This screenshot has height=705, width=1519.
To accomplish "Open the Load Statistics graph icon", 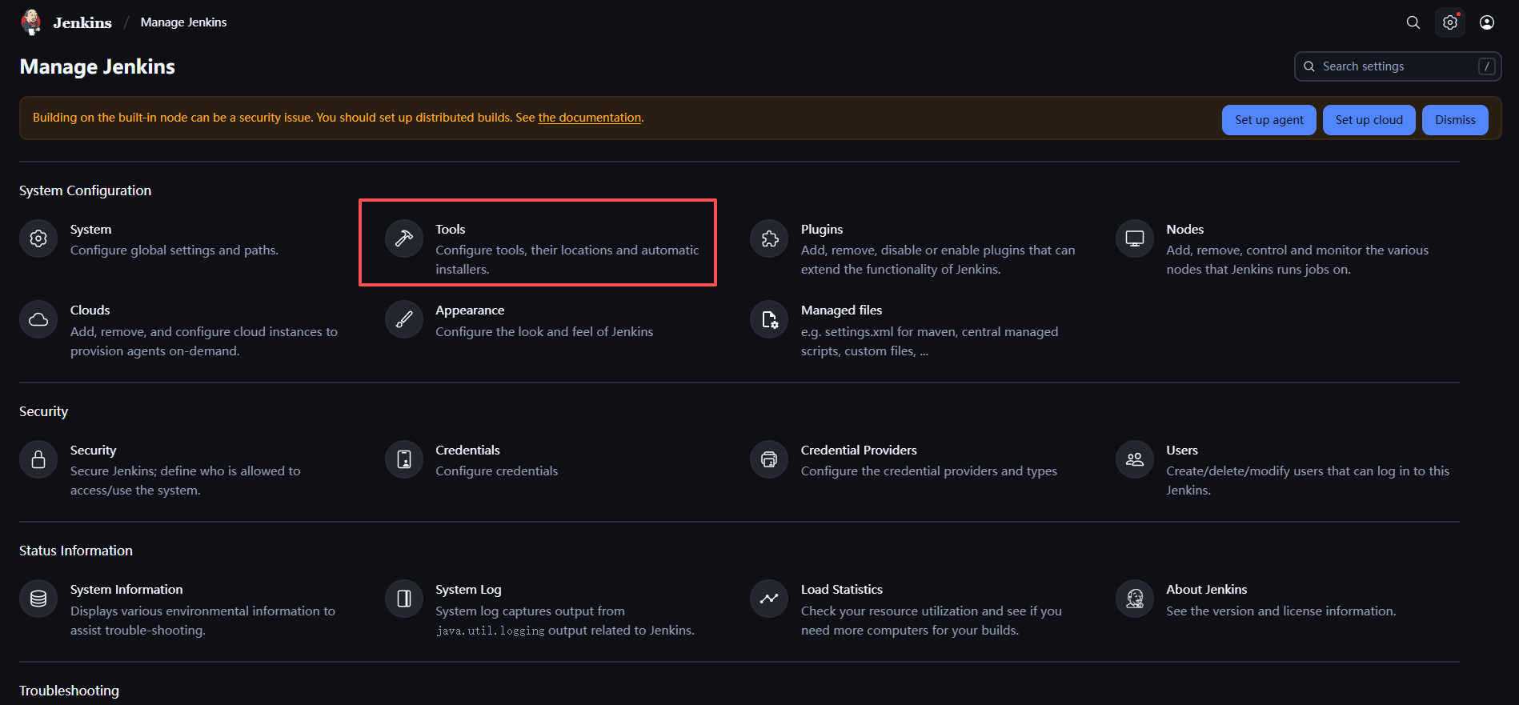I will 769,599.
